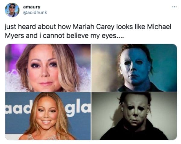Open the tweet's three-dot more options menu
The height and width of the screenshot is (144, 181).
click(174, 7)
